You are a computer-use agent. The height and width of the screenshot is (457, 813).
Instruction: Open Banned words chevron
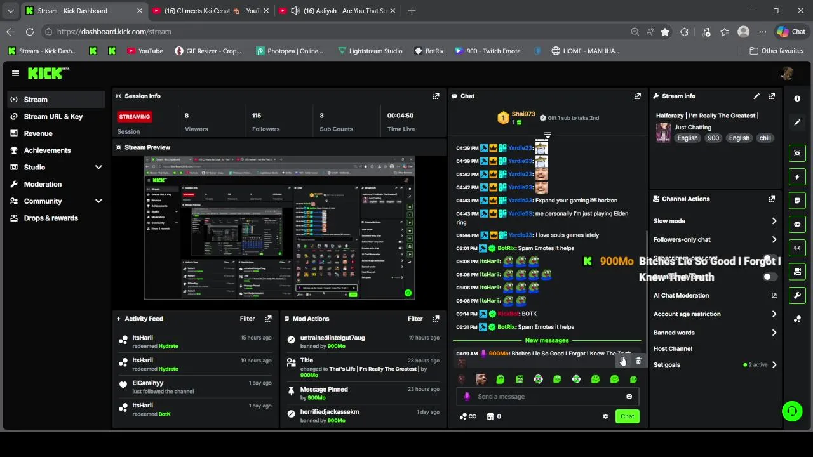(774, 333)
